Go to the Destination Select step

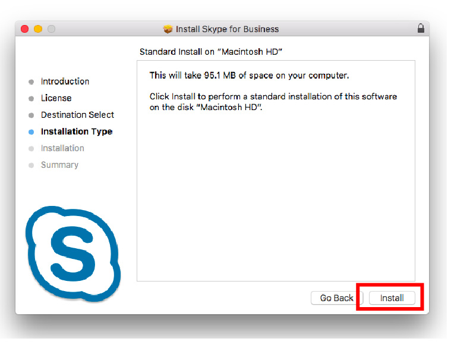(x=77, y=115)
